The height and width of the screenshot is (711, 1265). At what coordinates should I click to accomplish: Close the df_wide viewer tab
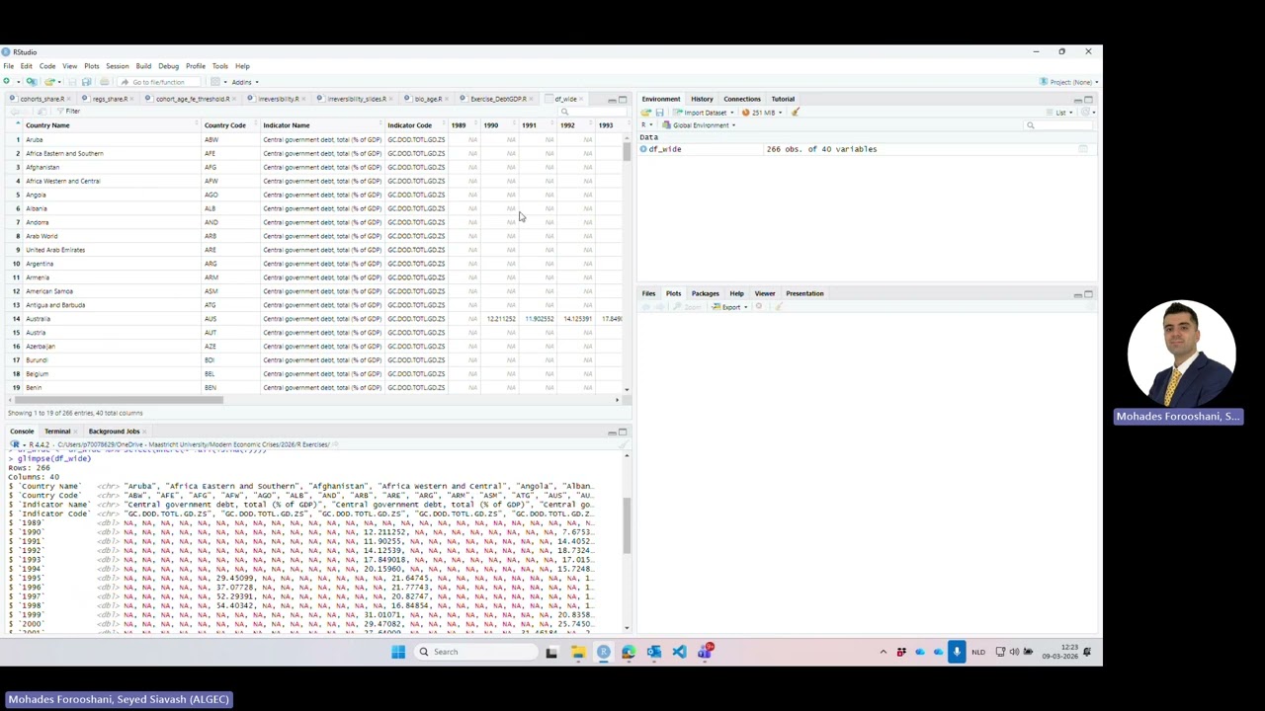tap(583, 100)
